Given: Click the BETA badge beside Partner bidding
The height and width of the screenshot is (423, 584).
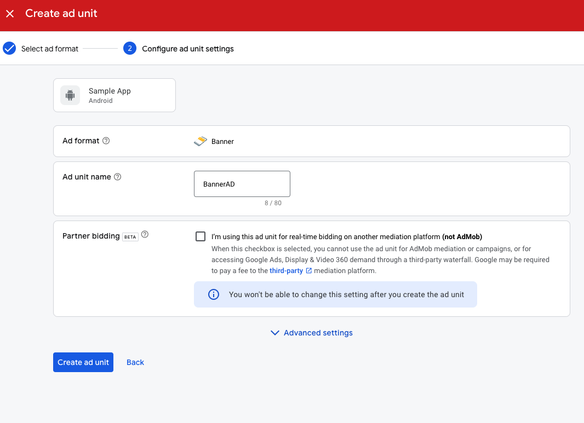Looking at the screenshot, I should [x=129, y=235].
